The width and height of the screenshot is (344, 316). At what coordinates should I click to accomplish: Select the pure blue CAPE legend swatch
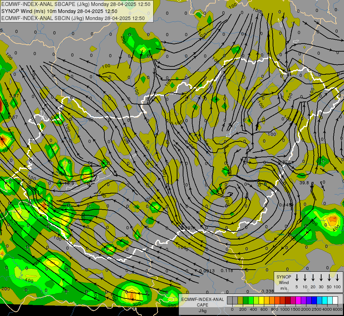[314, 301]
